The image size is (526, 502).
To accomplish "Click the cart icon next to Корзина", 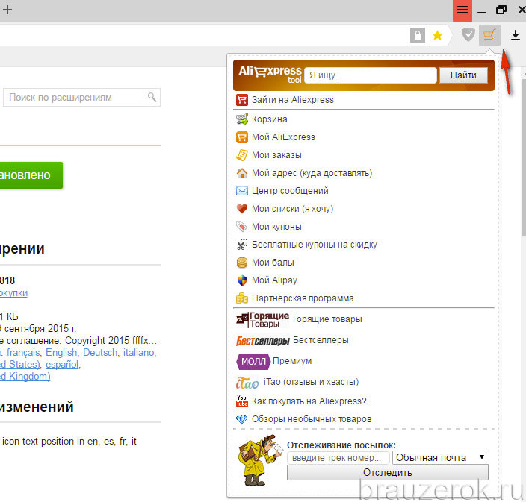I will click(241, 119).
